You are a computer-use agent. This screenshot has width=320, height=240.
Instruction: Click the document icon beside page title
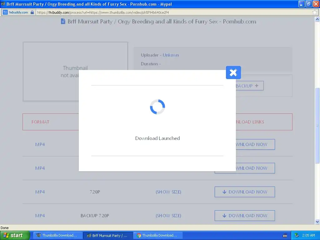pyautogui.click(x=63, y=21)
